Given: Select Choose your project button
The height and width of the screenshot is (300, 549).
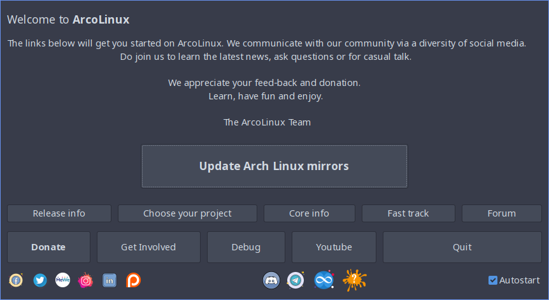Looking at the screenshot, I should [x=187, y=213].
